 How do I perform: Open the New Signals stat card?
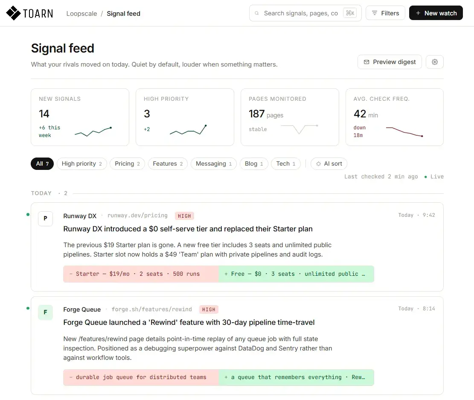[x=80, y=117]
